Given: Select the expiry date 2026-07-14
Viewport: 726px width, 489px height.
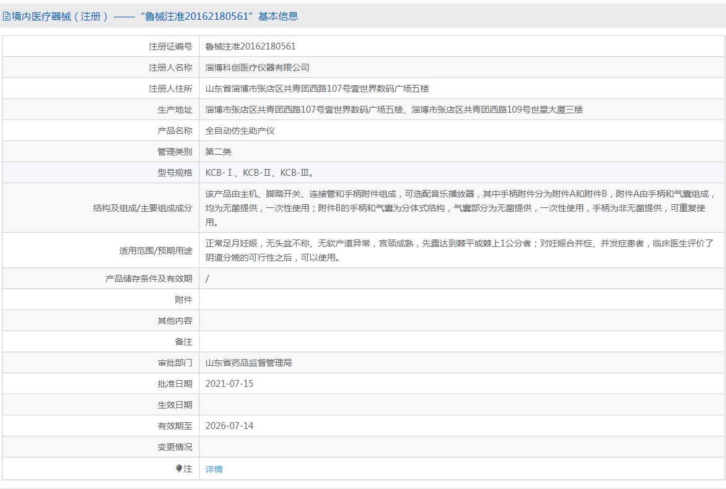Looking at the screenshot, I should pos(229,426).
